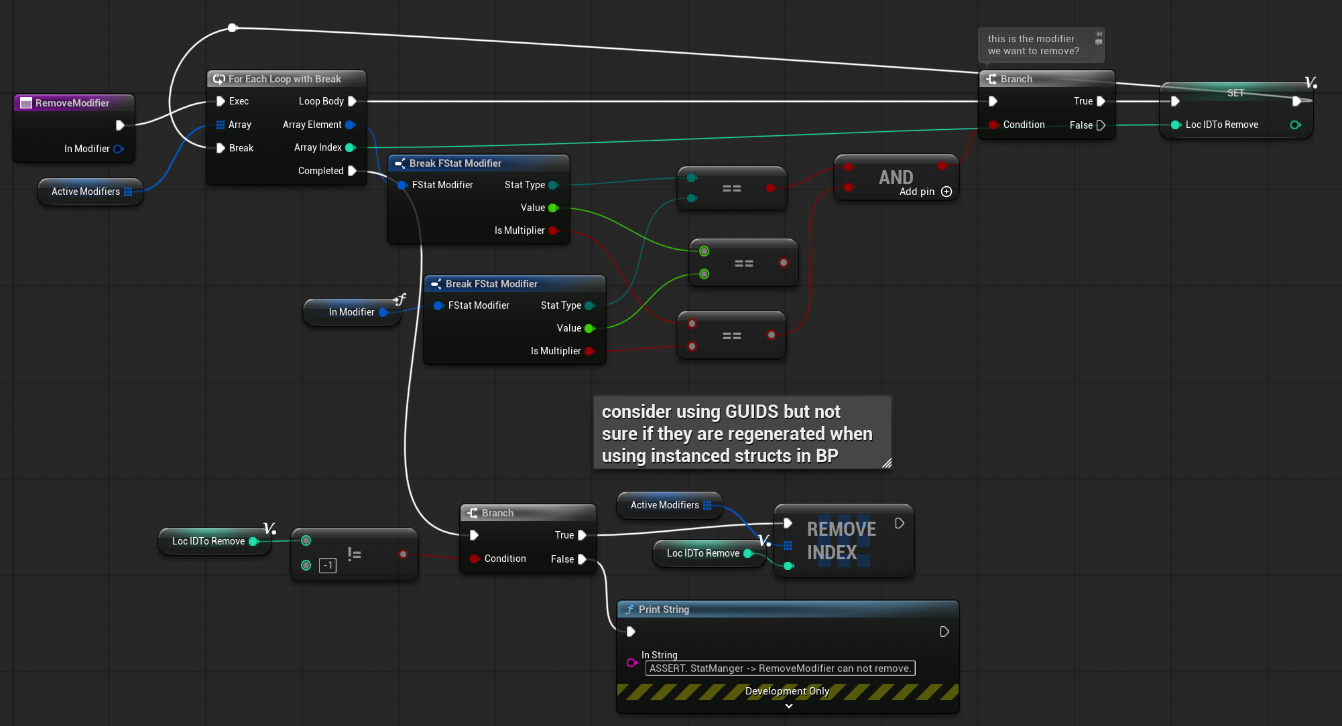
Task: Click the For Each Loop with Break loop icon
Action: [x=219, y=79]
